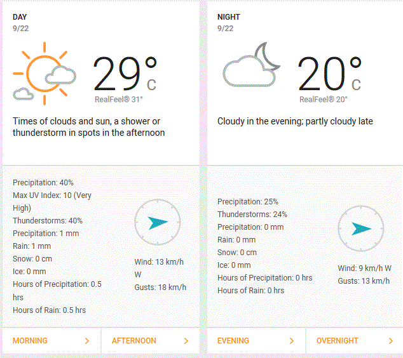
Task: Click the small gray cloud beneath the sun
Action: pyautogui.click(x=24, y=94)
